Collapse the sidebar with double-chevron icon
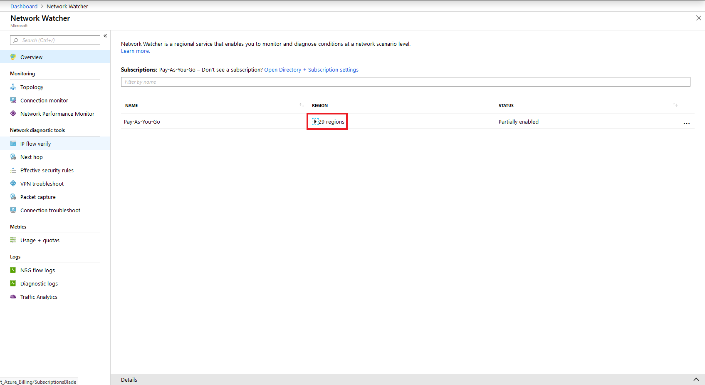705x385 pixels. (x=105, y=36)
